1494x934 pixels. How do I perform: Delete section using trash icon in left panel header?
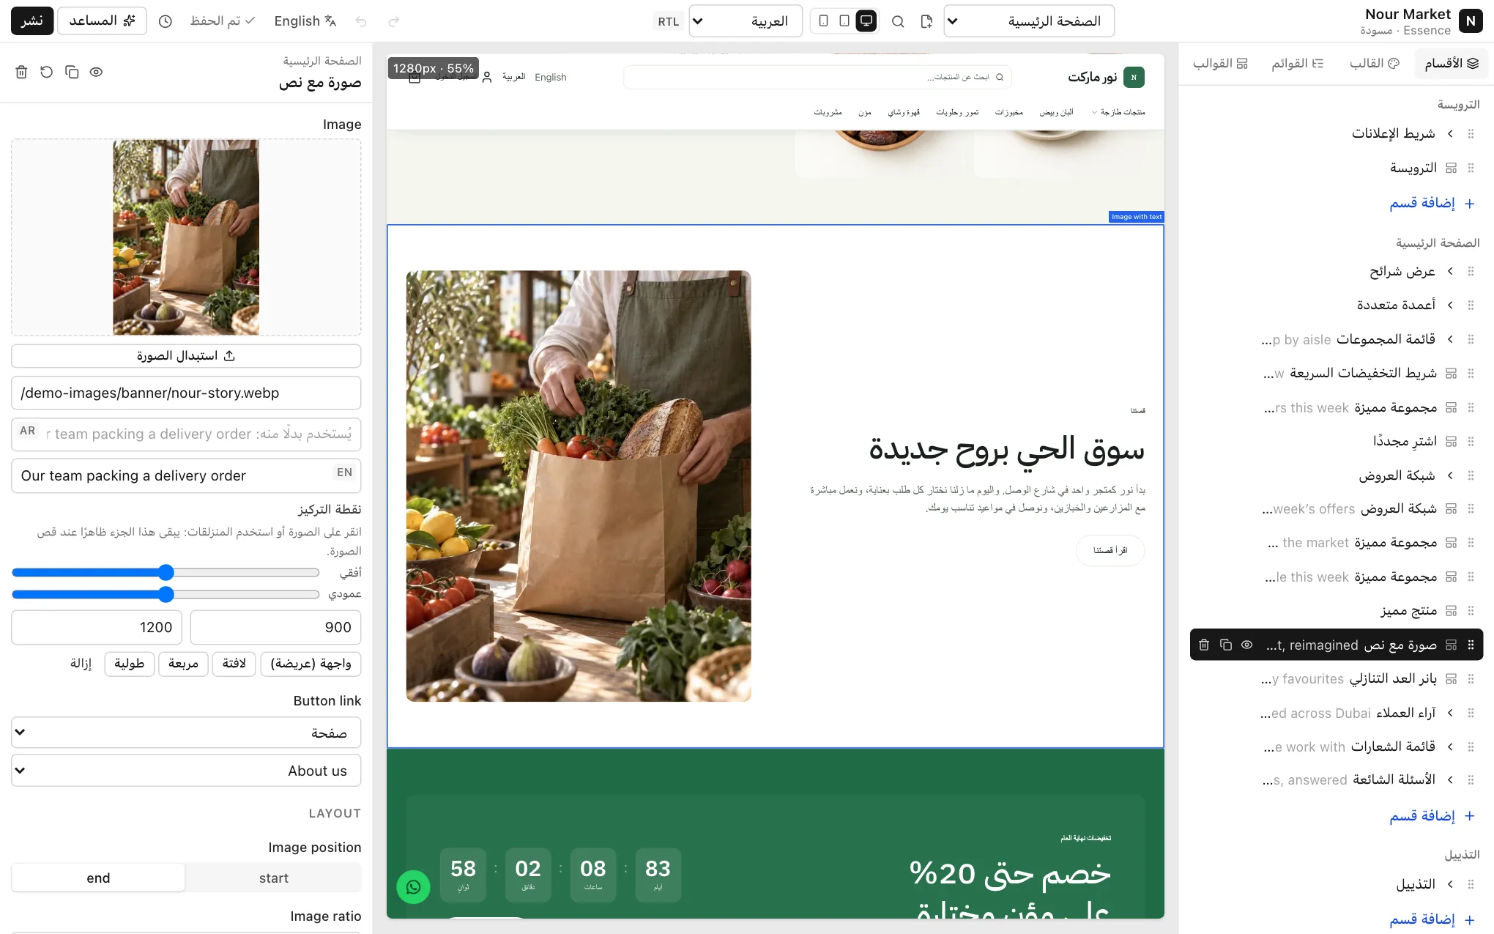point(21,72)
